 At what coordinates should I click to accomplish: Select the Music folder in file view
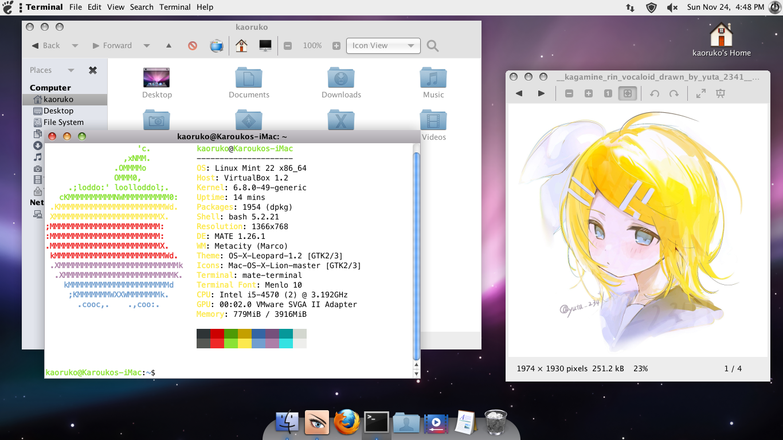(x=433, y=82)
